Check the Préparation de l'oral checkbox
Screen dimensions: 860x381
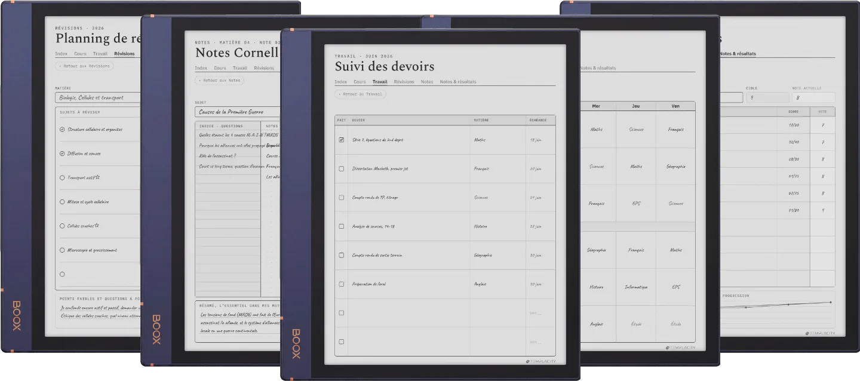(x=342, y=284)
